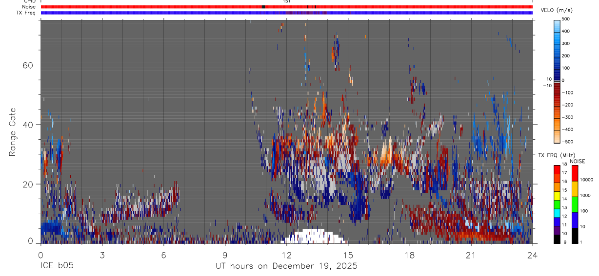Click the red Noise strip above the plot
Screen dimensions: 599x276
click(x=286, y=7)
